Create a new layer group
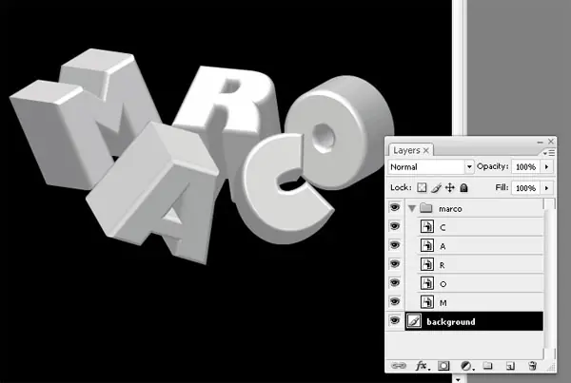 coord(486,365)
